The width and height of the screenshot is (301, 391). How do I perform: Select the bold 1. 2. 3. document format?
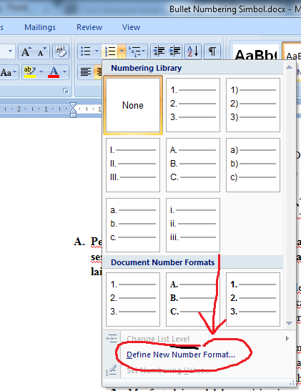pos(253,300)
